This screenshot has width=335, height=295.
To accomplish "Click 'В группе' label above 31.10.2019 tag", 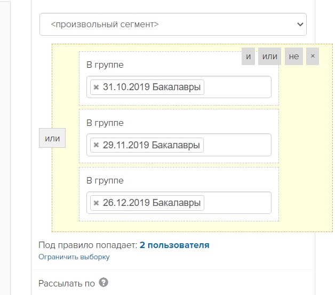I will click(105, 65).
